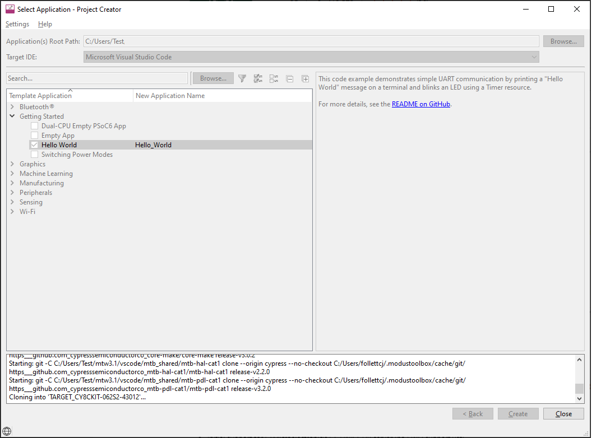Image resolution: width=592 pixels, height=438 pixels.
Task: Select the Dual-CPU Empty PSoC6 App label
Action: [x=84, y=125]
